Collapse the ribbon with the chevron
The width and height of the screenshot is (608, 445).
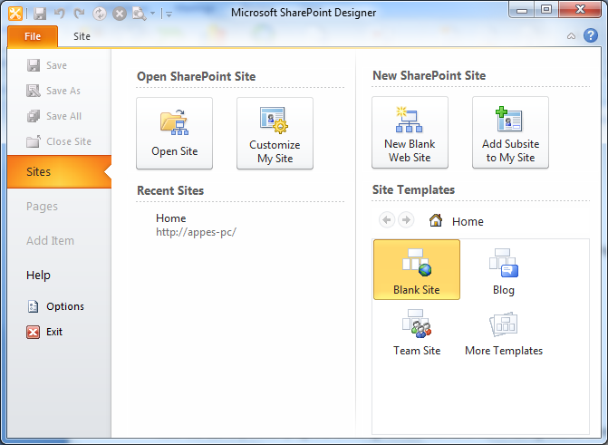[x=571, y=36]
